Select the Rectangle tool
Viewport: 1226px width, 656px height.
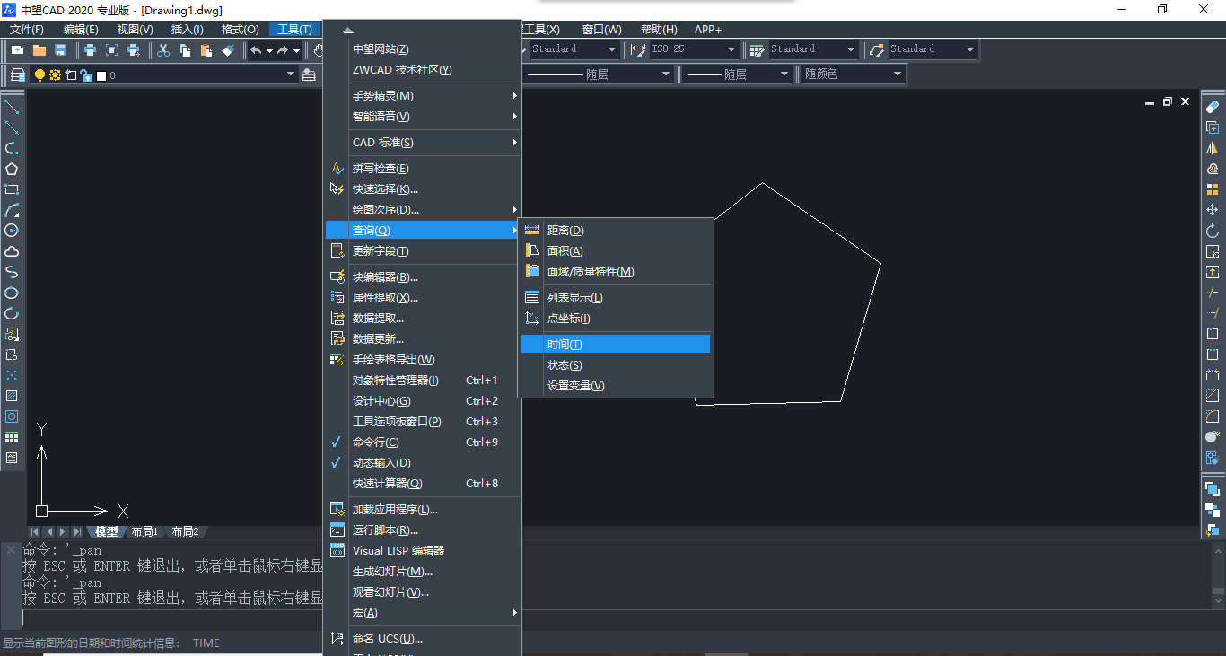point(12,189)
